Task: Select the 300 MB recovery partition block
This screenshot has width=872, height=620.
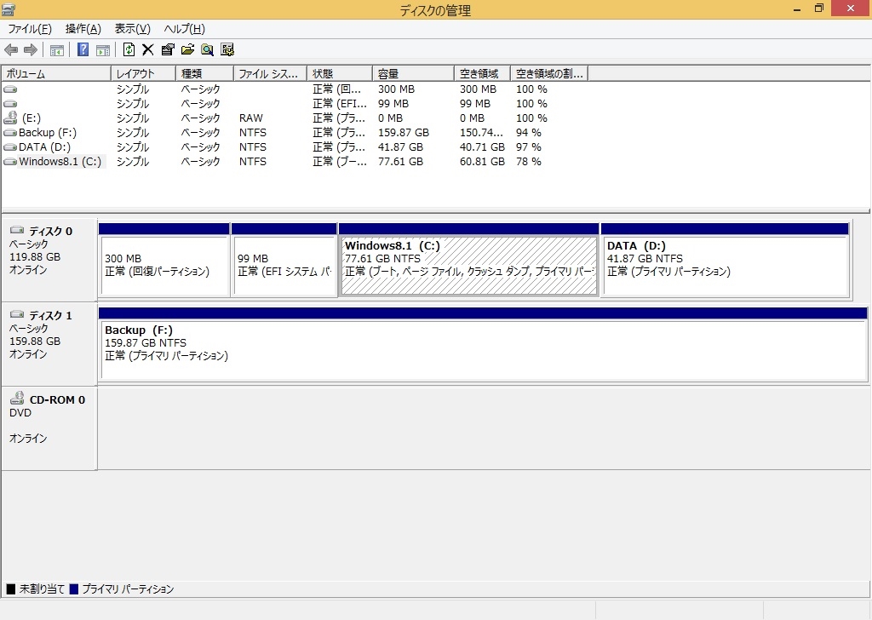Action: (x=164, y=266)
